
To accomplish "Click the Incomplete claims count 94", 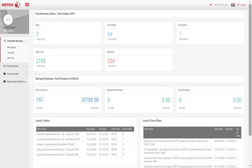I will click(110, 34).
